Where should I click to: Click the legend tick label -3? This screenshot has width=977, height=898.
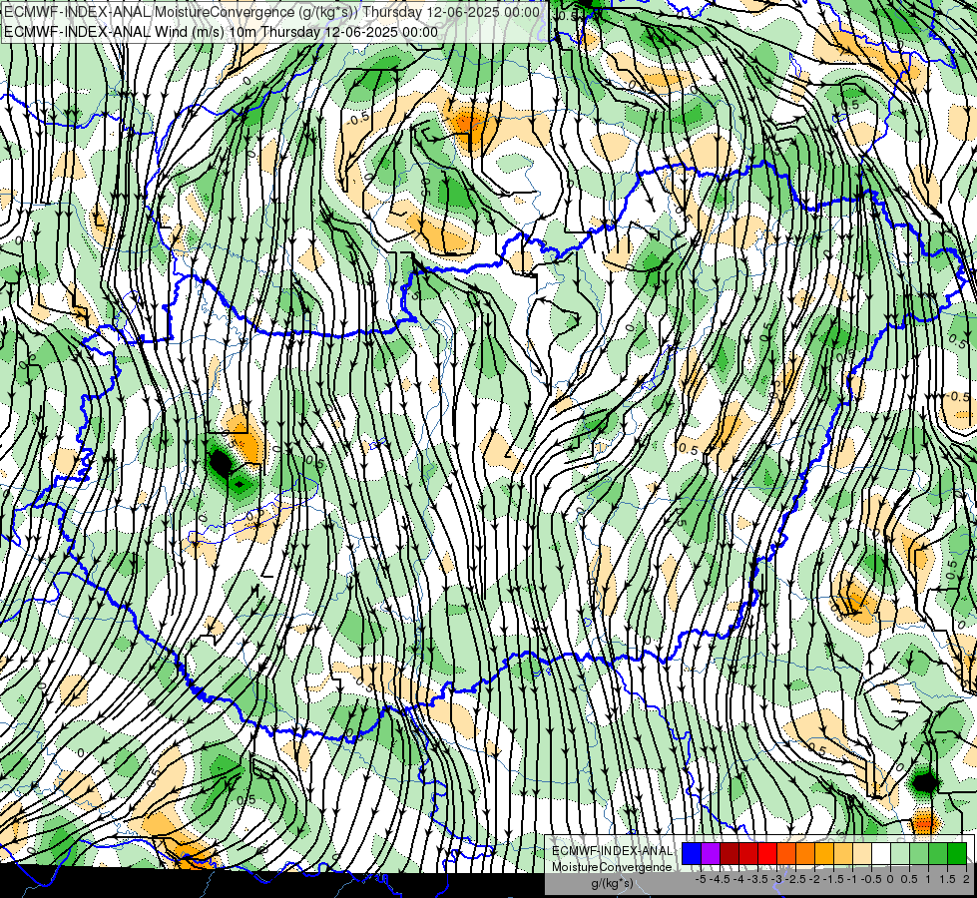click(x=777, y=879)
